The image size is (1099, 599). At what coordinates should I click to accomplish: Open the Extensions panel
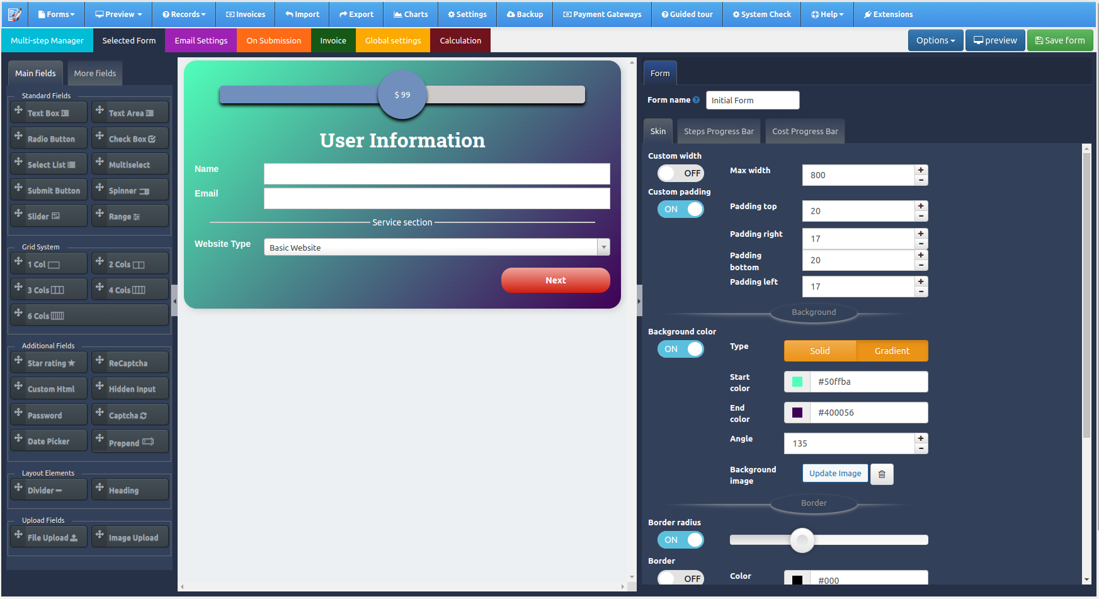pyautogui.click(x=888, y=14)
